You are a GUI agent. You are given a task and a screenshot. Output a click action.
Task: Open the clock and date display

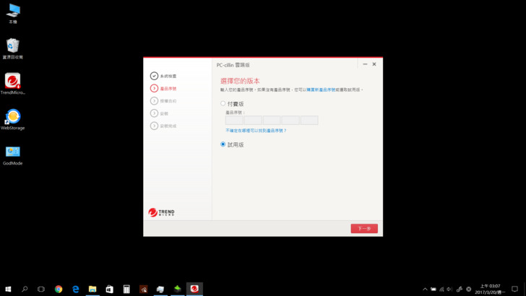pyautogui.click(x=490, y=289)
